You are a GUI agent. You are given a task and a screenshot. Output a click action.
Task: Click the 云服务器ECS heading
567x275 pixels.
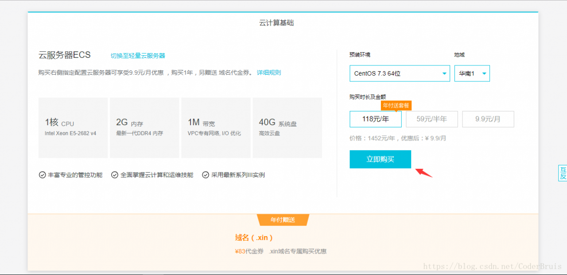pyautogui.click(x=65, y=55)
